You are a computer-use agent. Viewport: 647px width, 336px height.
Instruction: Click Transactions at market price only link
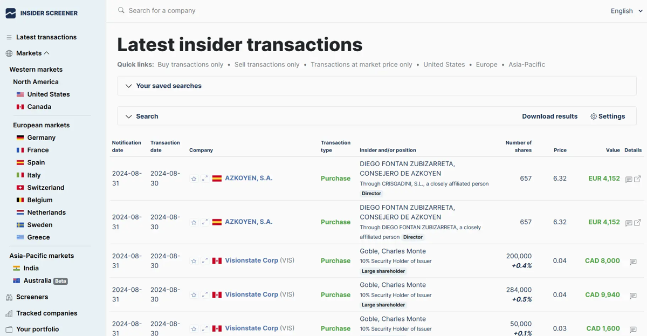click(361, 64)
